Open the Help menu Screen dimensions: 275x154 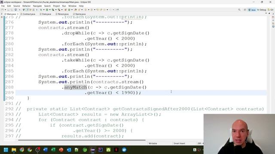81,6
